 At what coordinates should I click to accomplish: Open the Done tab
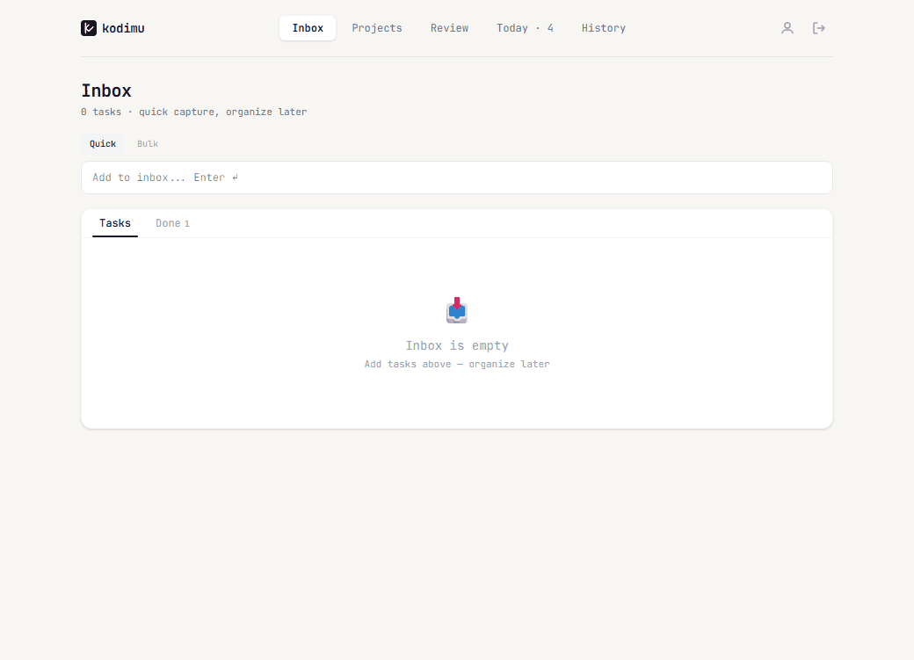click(172, 223)
